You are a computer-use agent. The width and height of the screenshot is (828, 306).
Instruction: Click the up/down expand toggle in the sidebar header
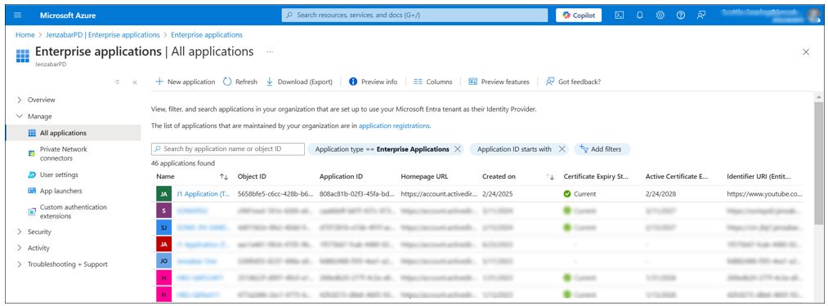(117, 82)
